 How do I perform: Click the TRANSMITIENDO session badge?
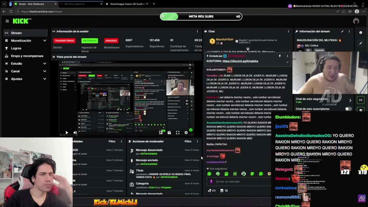pos(64,41)
